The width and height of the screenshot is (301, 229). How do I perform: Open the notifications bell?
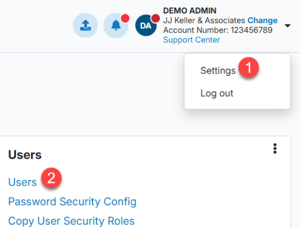[x=116, y=25]
